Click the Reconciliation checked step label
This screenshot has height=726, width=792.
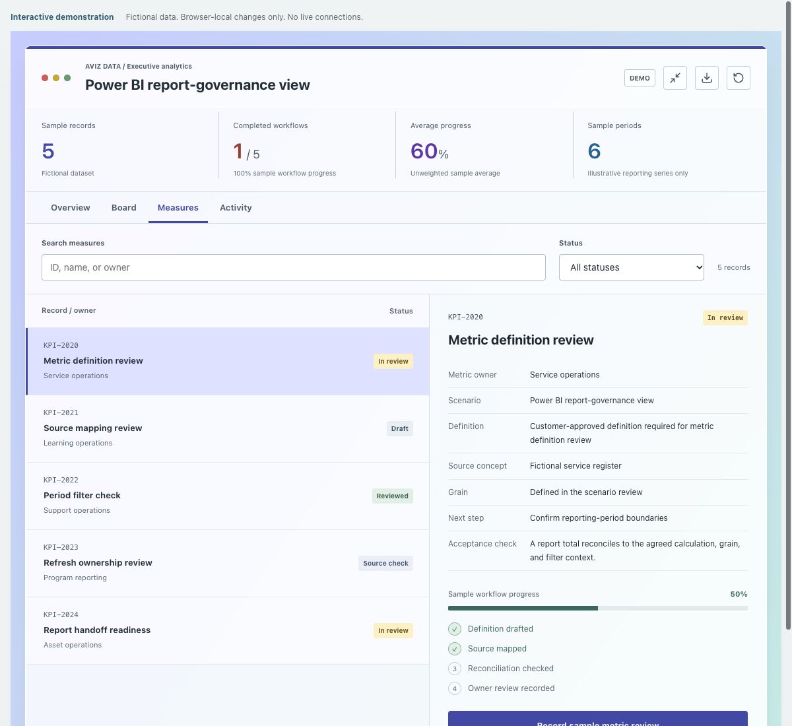[x=511, y=669]
